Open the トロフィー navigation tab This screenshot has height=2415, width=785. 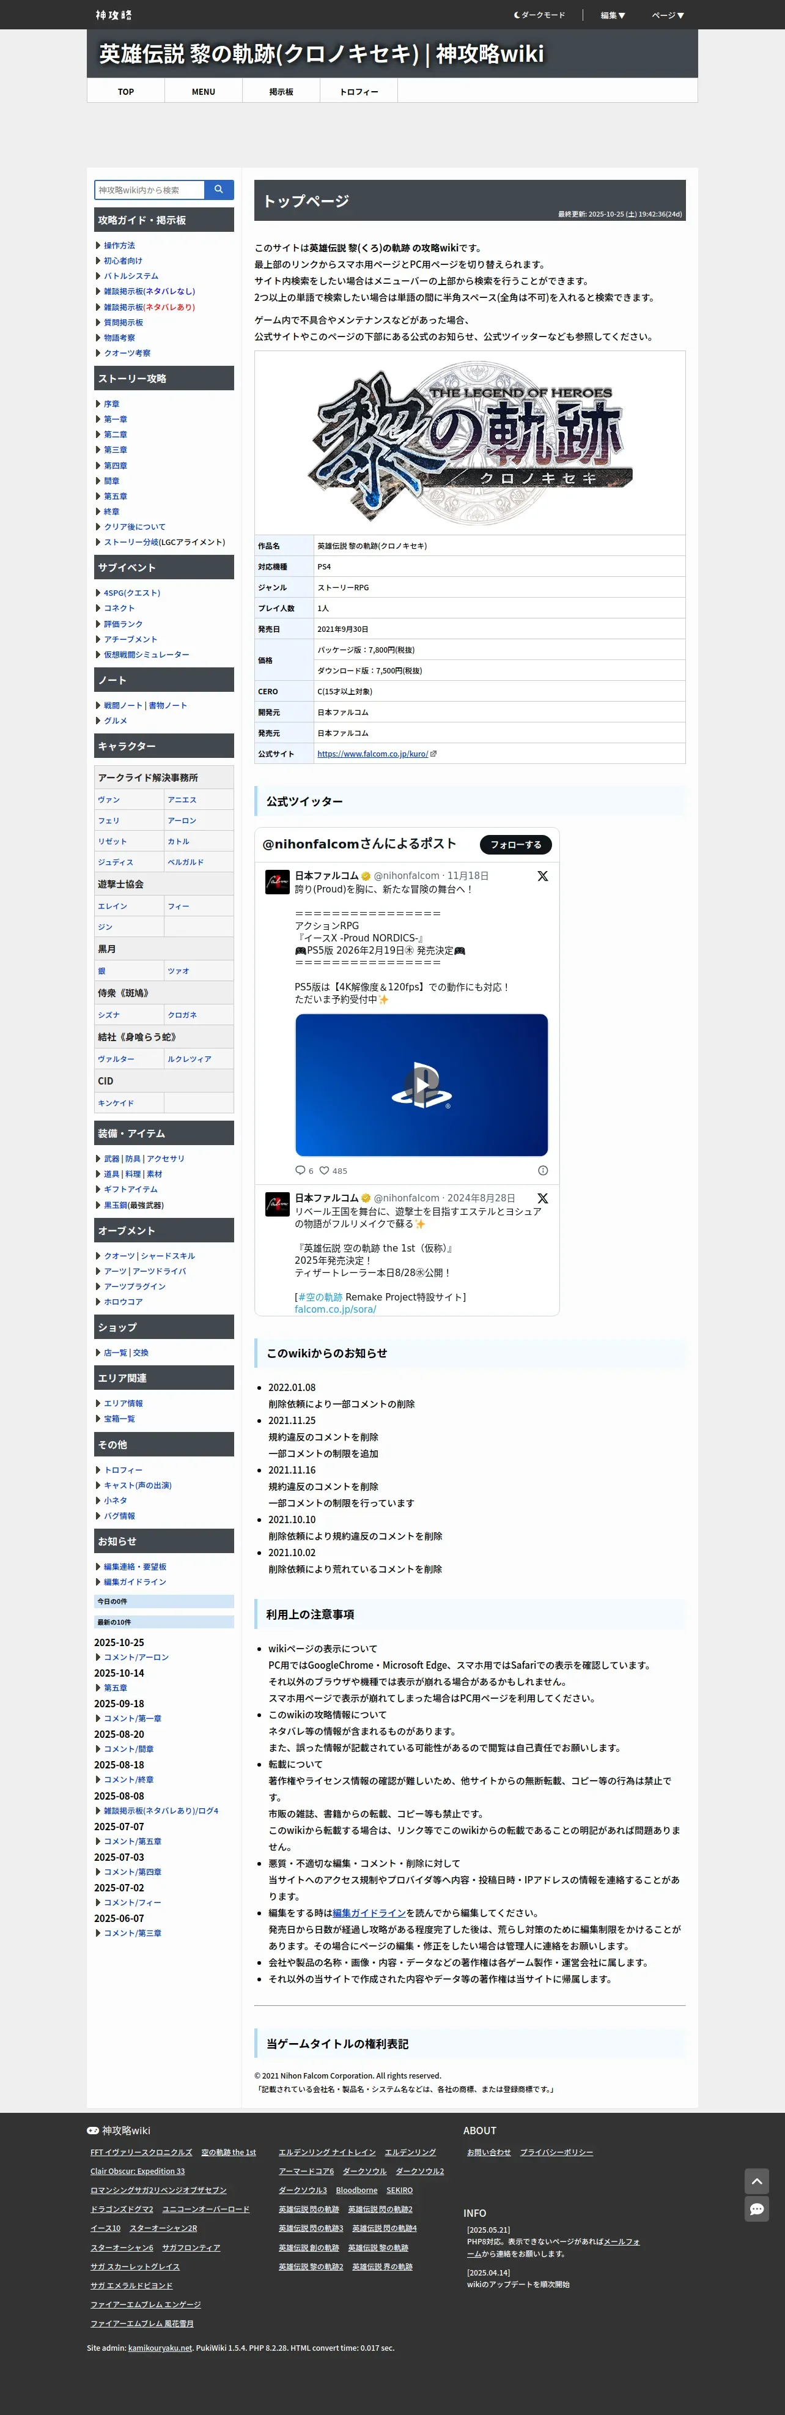pyautogui.click(x=359, y=91)
